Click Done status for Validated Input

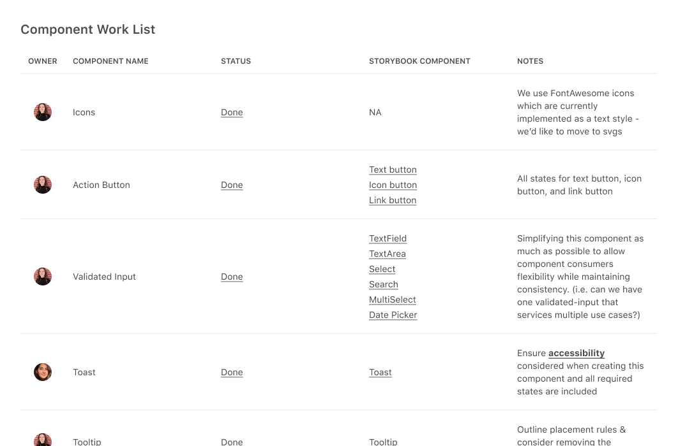232,277
